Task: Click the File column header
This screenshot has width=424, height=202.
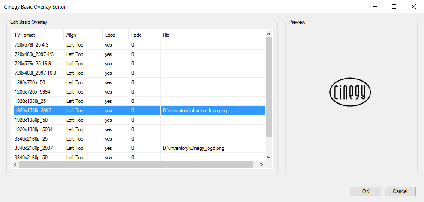Action: pos(212,35)
